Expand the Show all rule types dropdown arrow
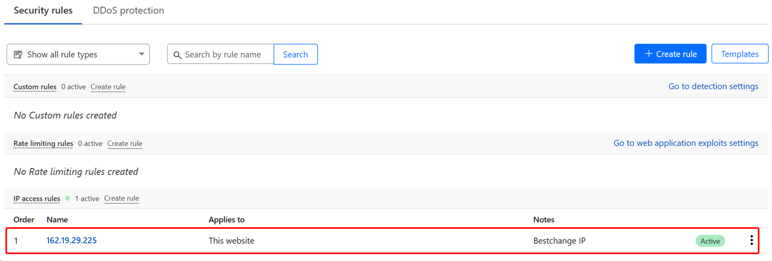 pos(141,54)
